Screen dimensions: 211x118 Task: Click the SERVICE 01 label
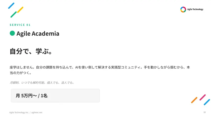pos(20,25)
